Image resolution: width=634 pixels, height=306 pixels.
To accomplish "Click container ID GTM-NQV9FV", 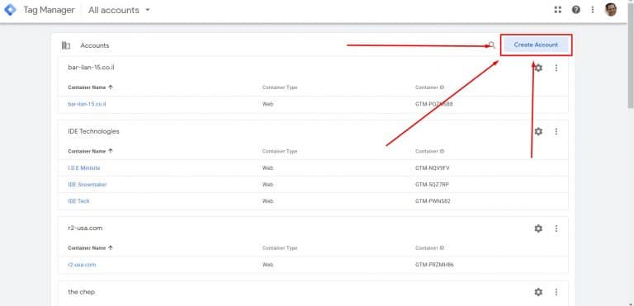I will [433, 167].
